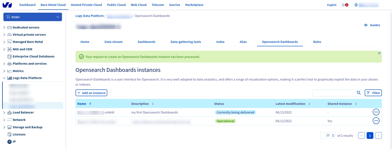Click the IP sidebar icon
The image size is (392, 149).
pos(9,142)
